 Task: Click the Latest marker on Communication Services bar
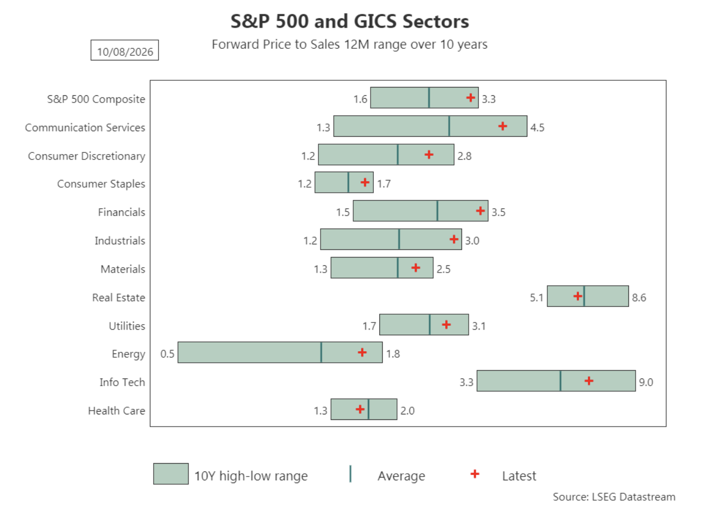(x=502, y=126)
